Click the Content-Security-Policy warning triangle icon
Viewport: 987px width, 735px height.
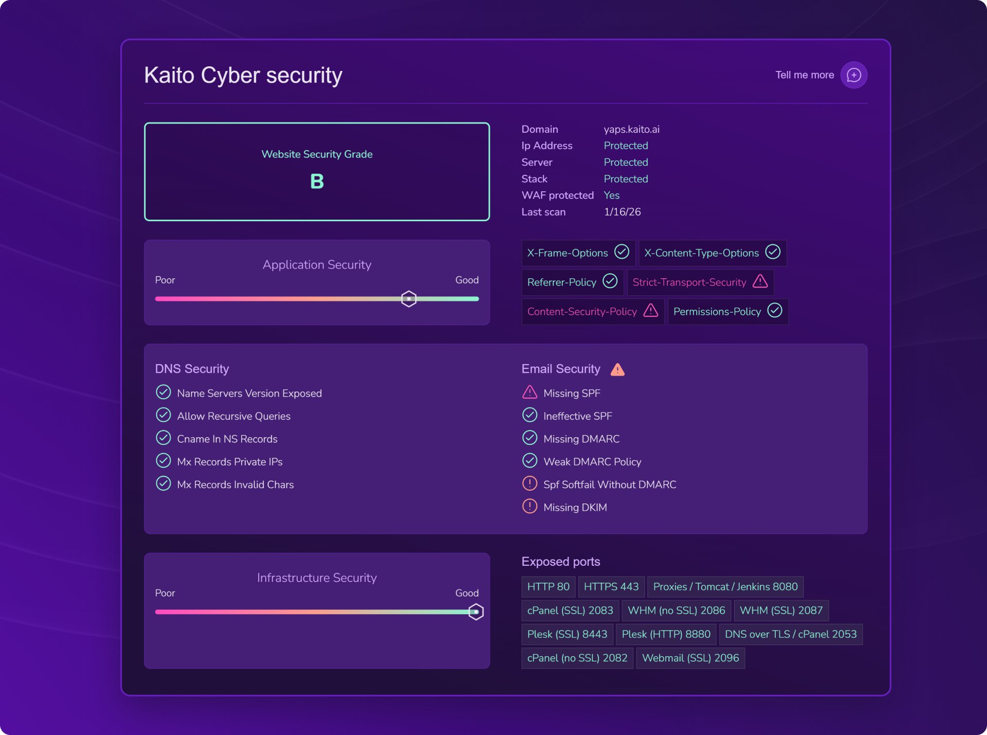[x=651, y=311]
